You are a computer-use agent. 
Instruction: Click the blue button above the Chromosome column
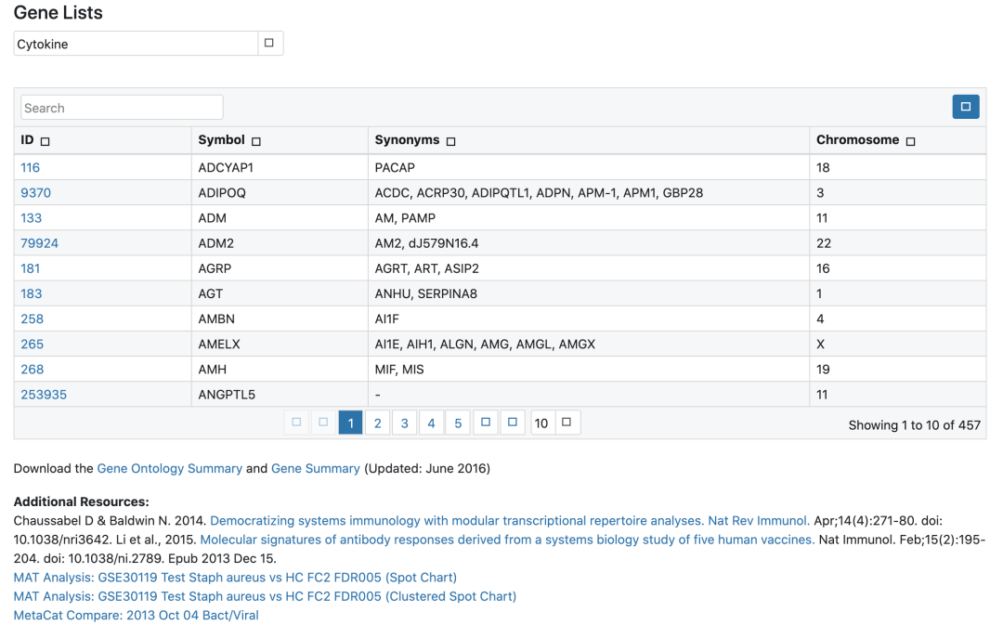click(965, 107)
